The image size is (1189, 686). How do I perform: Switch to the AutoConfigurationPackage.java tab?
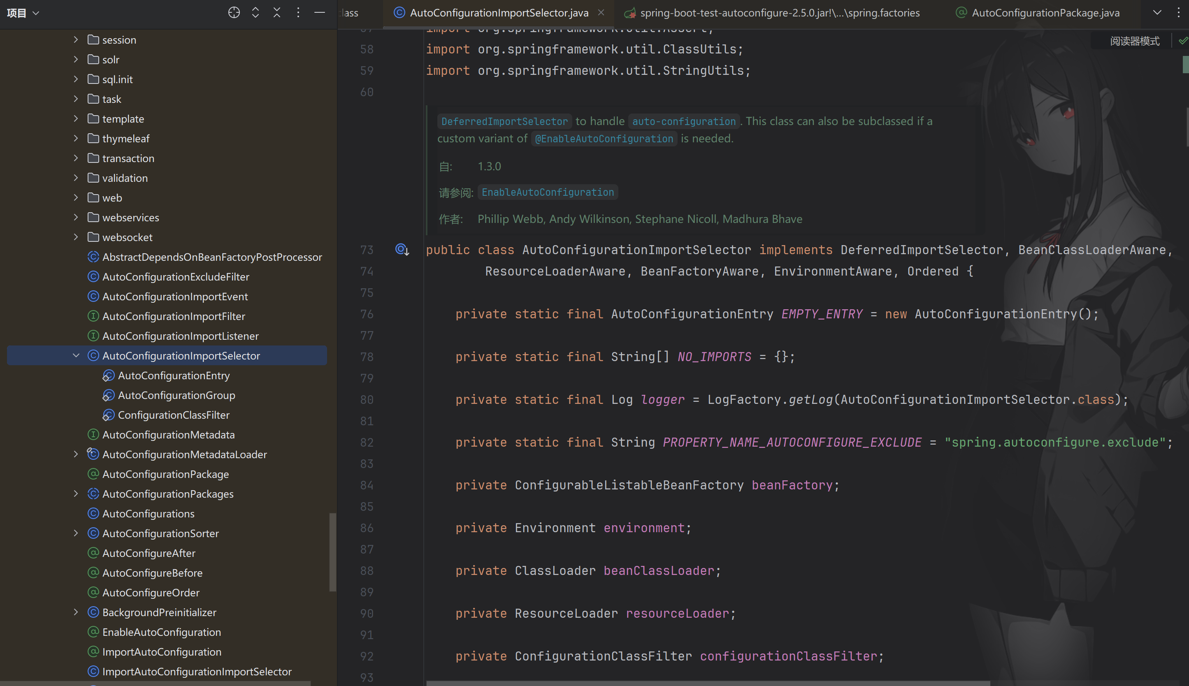(1037, 13)
